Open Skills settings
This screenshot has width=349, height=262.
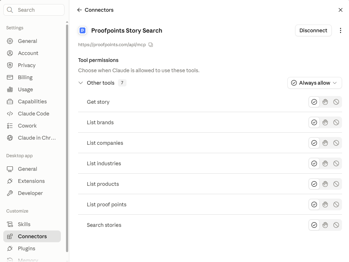[x=32, y=224]
